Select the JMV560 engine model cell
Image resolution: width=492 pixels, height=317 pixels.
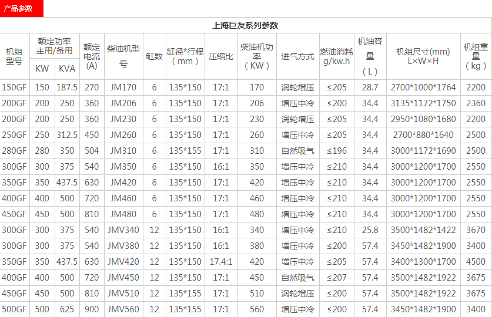coord(123,309)
